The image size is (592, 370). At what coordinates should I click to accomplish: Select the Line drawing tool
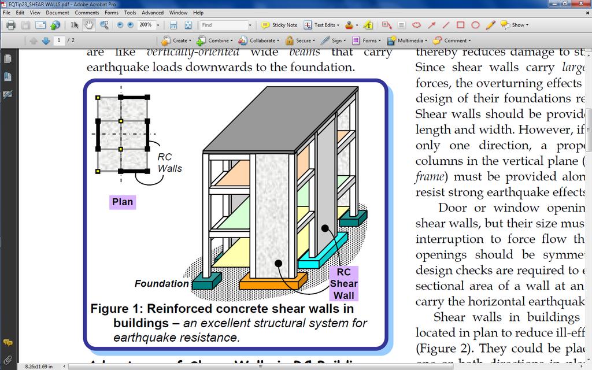click(x=446, y=25)
